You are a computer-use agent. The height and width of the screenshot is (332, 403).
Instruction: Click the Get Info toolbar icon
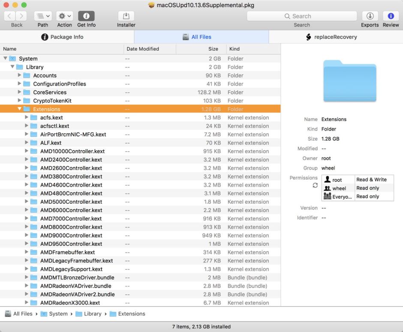(x=86, y=16)
